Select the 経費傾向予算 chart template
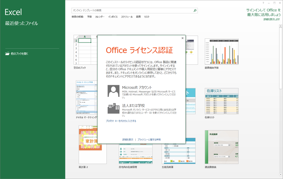Image resolution: width=283 pixels, height=179 pixels. click(x=222, y=52)
